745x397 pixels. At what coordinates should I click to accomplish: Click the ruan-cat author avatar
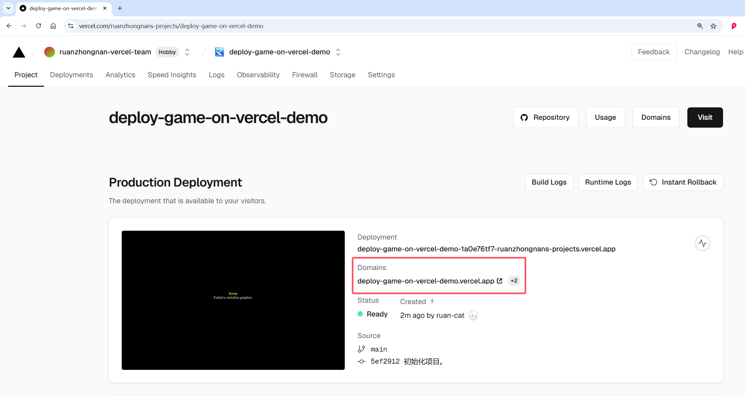(473, 315)
